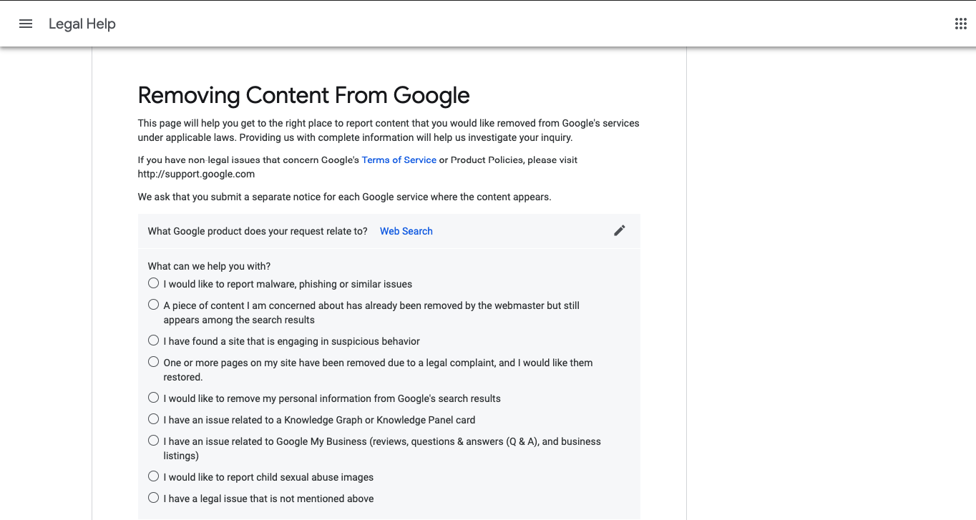Select report child sexual abuse images
Image resolution: width=976 pixels, height=520 pixels.
tap(153, 476)
